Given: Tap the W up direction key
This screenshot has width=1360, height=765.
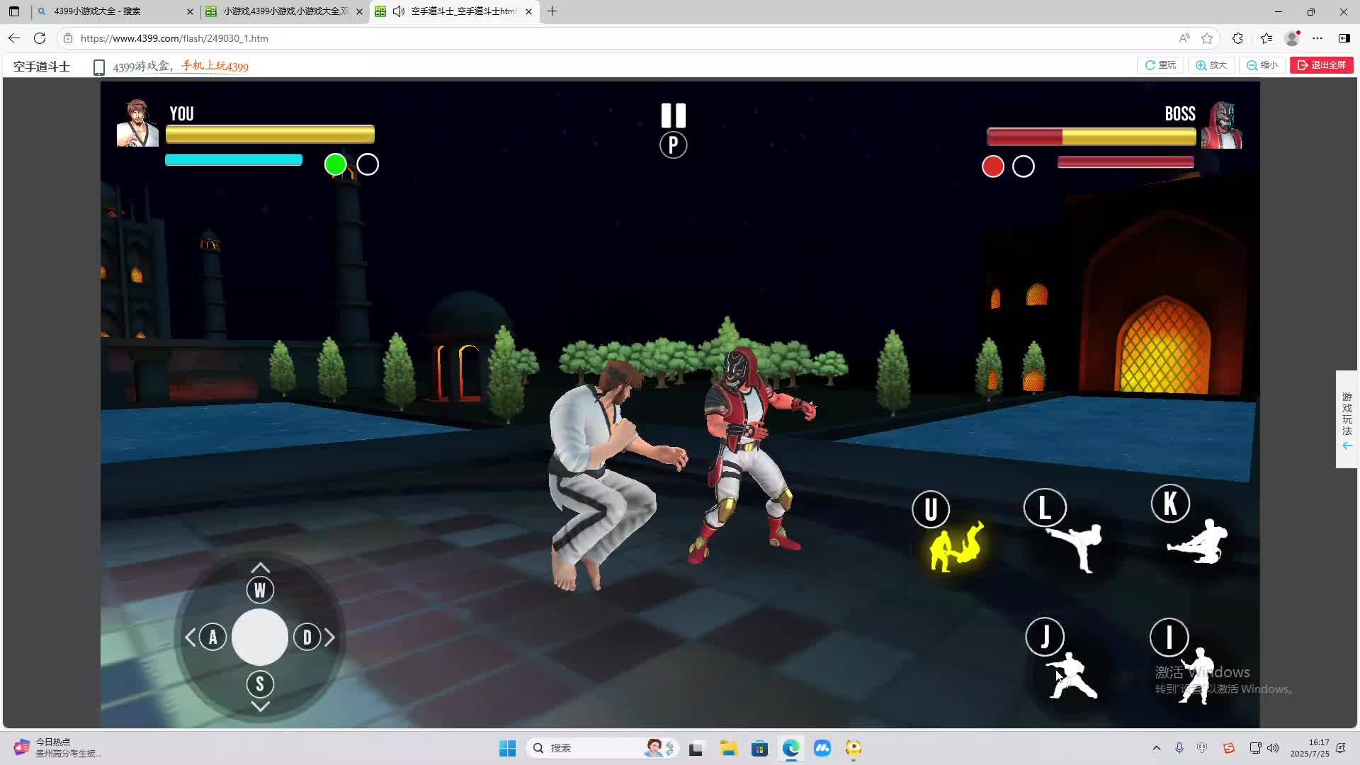Looking at the screenshot, I should click(260, 590).
